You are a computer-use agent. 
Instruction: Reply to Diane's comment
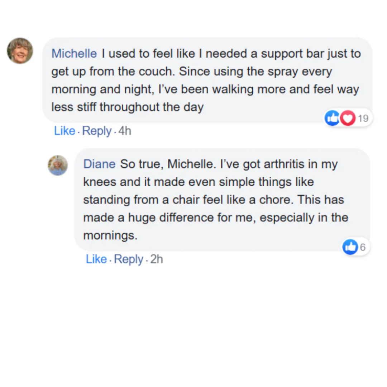(x=129, y=259)
